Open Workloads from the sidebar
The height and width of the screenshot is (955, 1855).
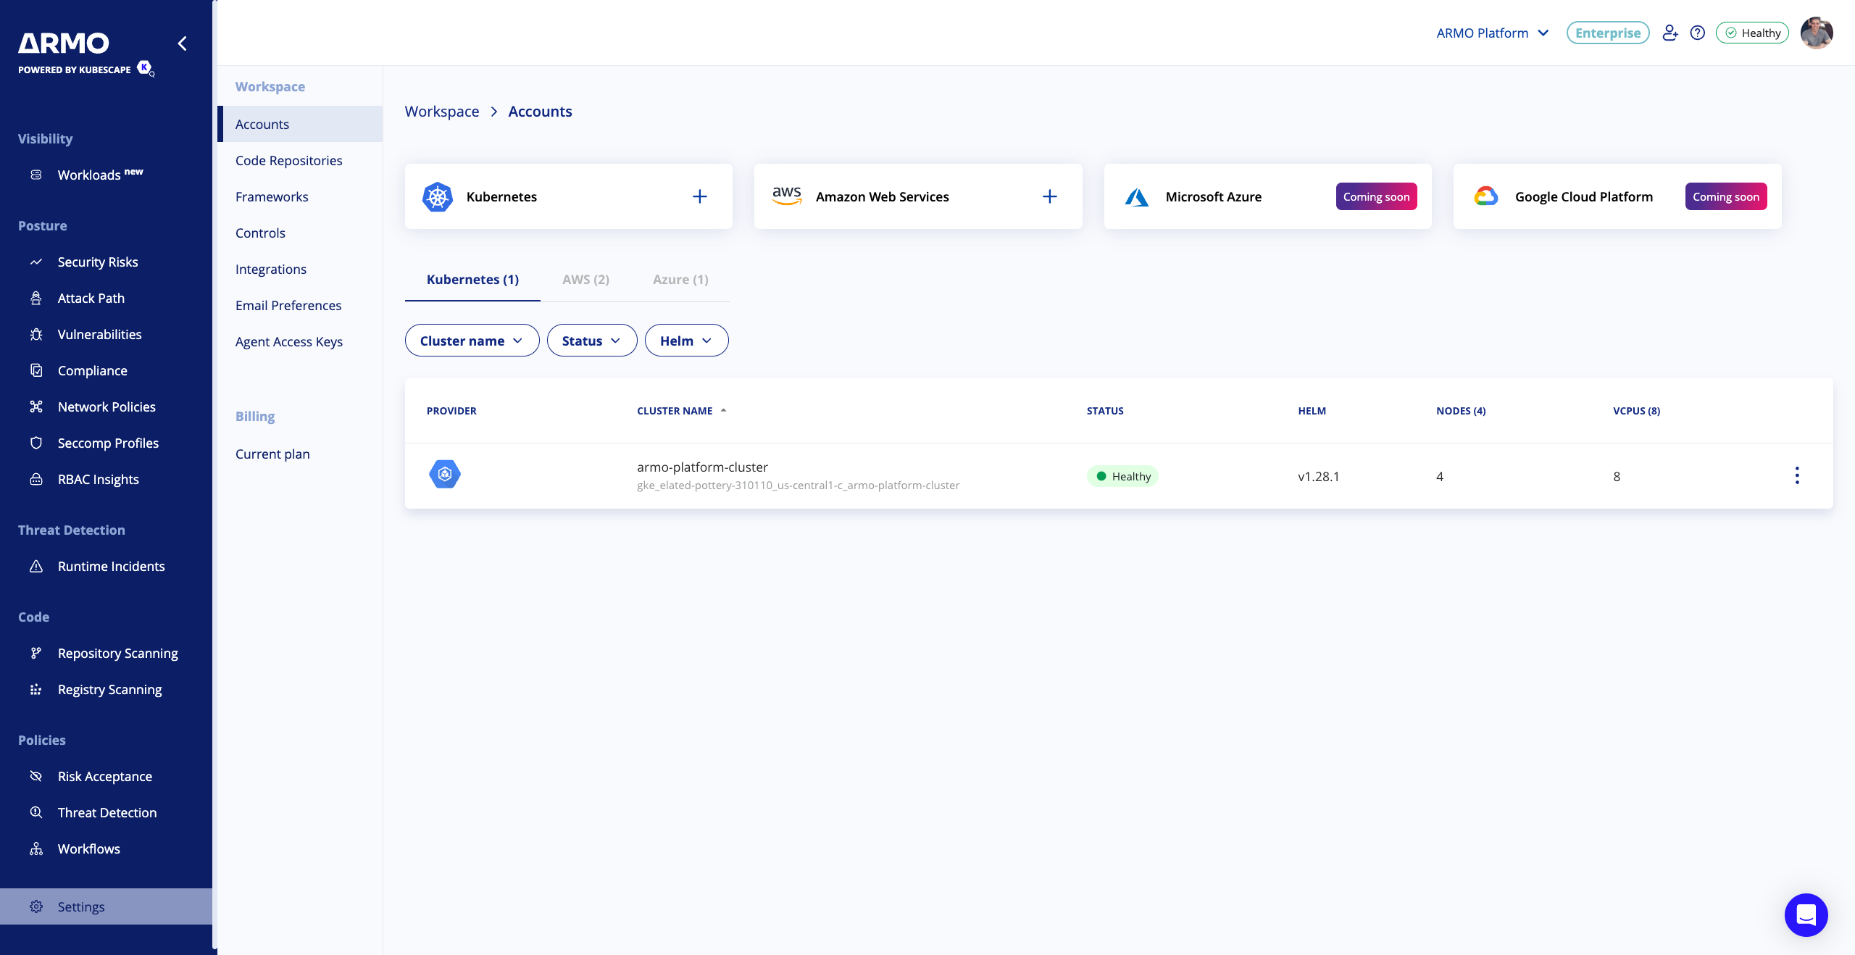pyautogui.click(x=100, y=175)
